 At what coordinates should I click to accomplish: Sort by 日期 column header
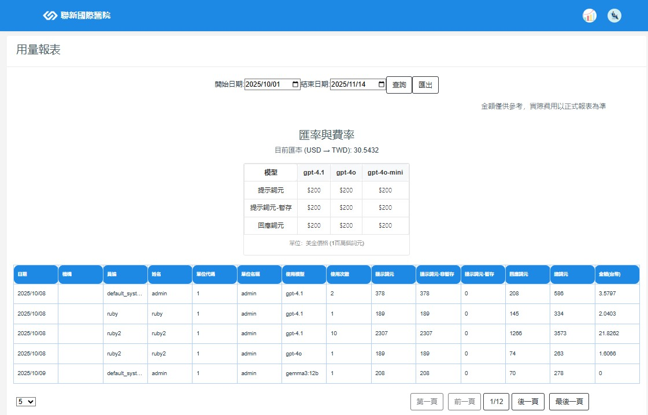tap(36, 275)
